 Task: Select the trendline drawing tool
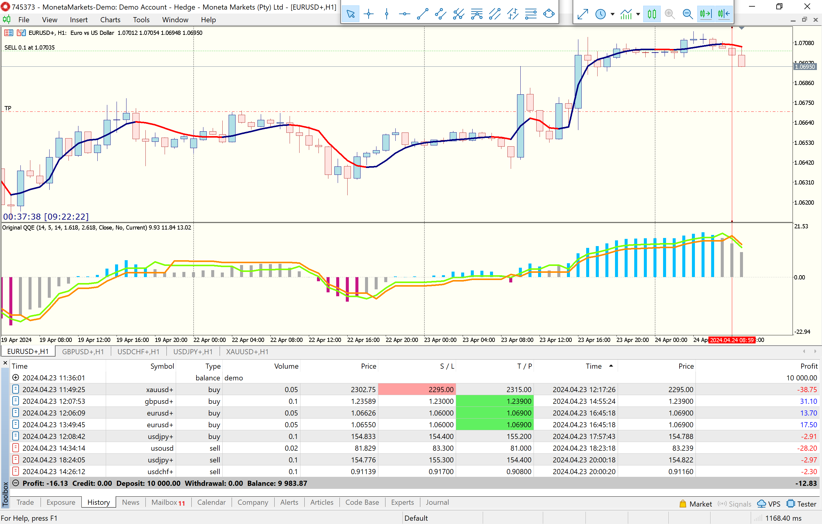(x=423, y=14)
